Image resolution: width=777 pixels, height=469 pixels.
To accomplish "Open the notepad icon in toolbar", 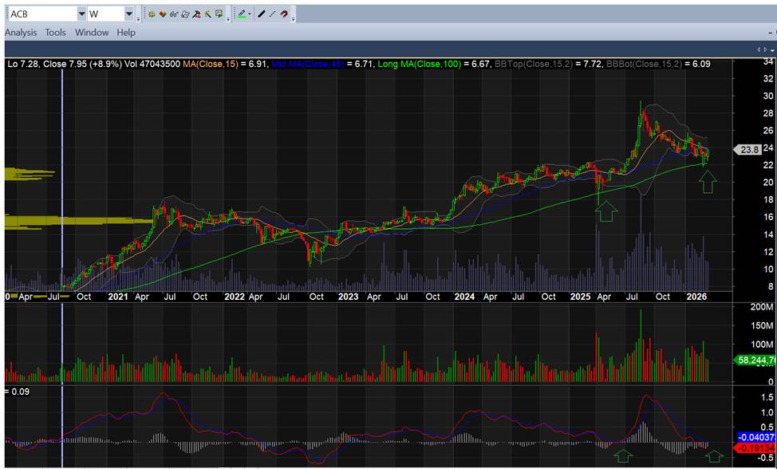I will pos(185,14).
